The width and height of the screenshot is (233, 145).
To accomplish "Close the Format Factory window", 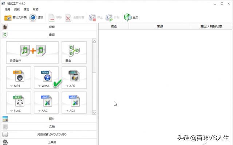I will [x=229, y=4].
